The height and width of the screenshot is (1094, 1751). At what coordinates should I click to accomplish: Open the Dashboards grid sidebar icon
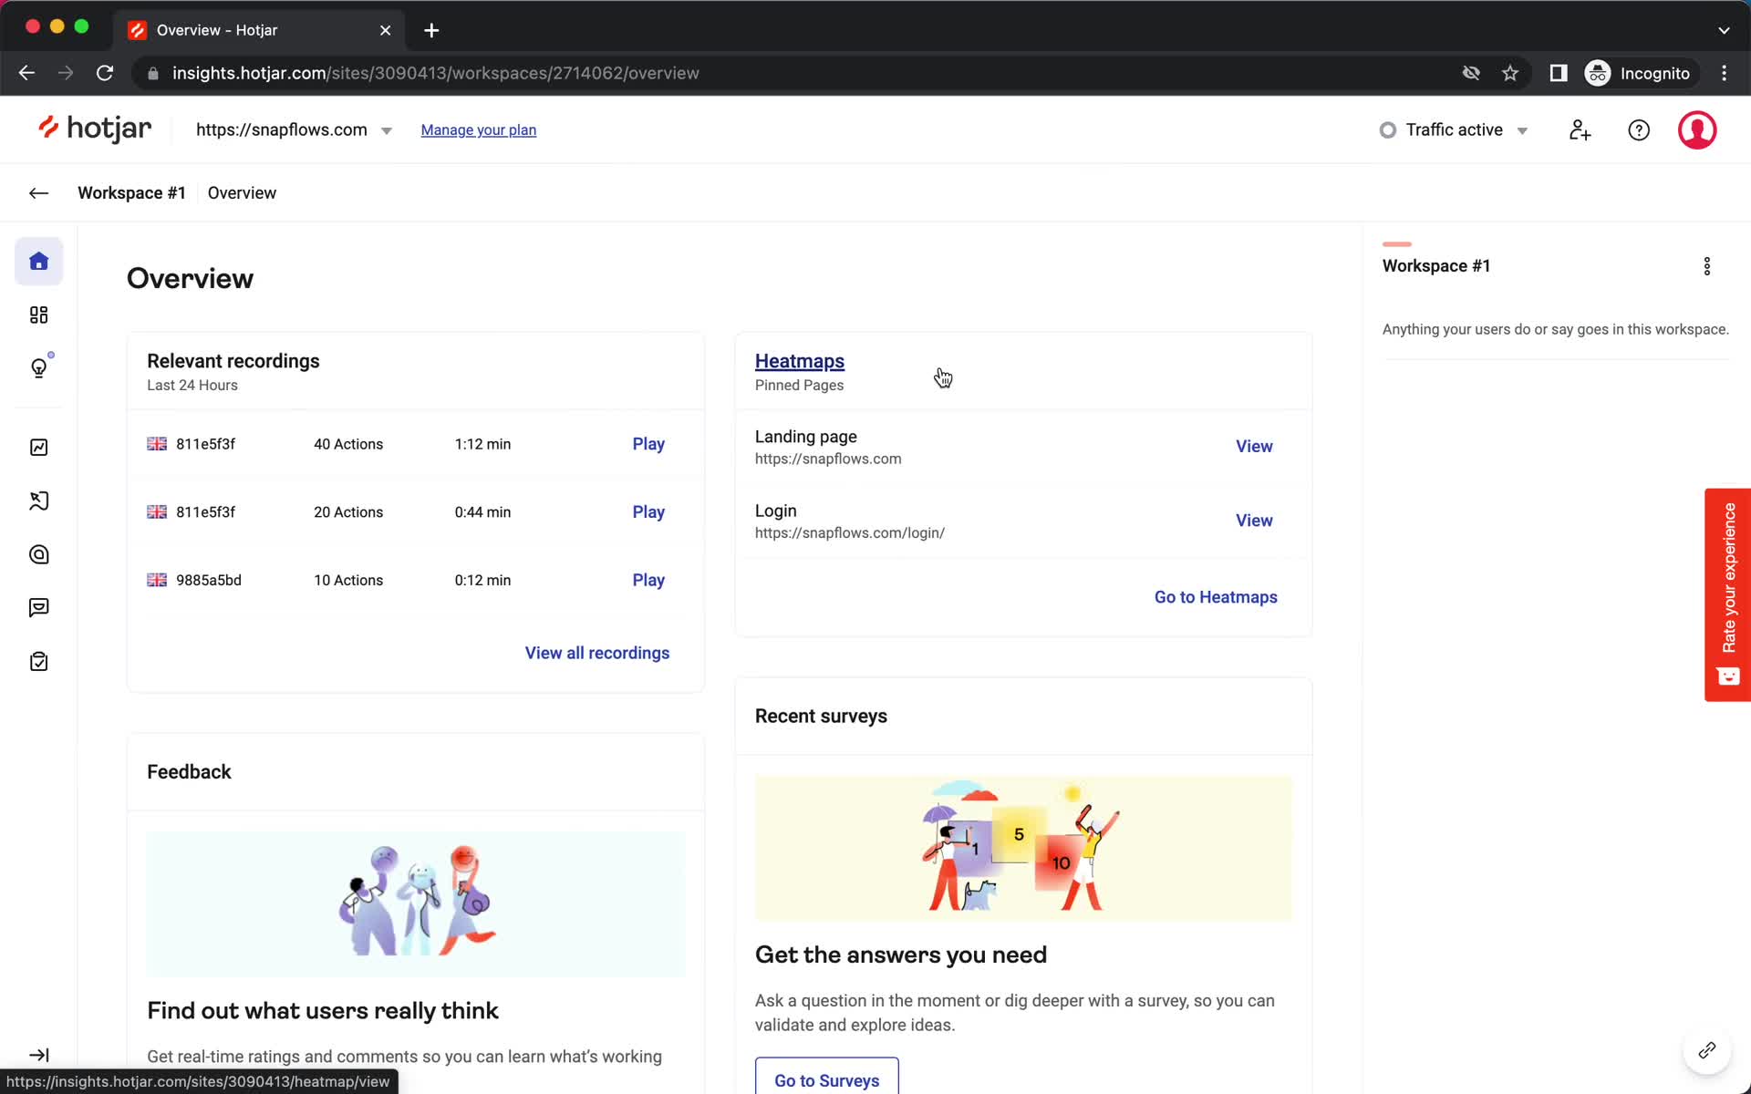[x=38, y=315]
